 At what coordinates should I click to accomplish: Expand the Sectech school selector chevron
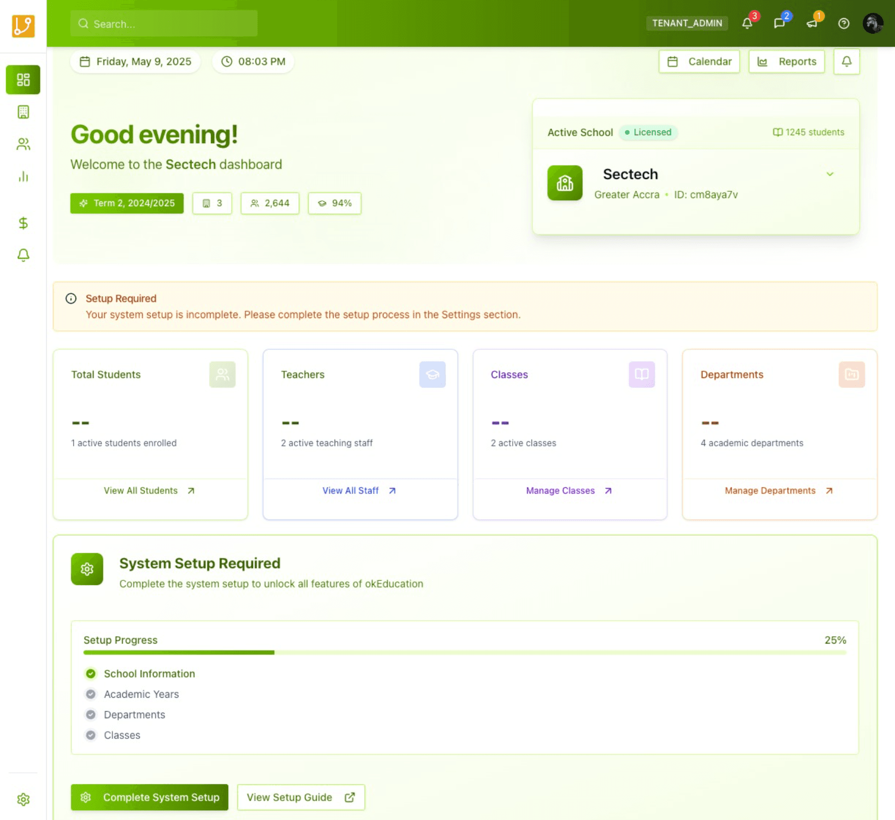(x=829, y=174)
